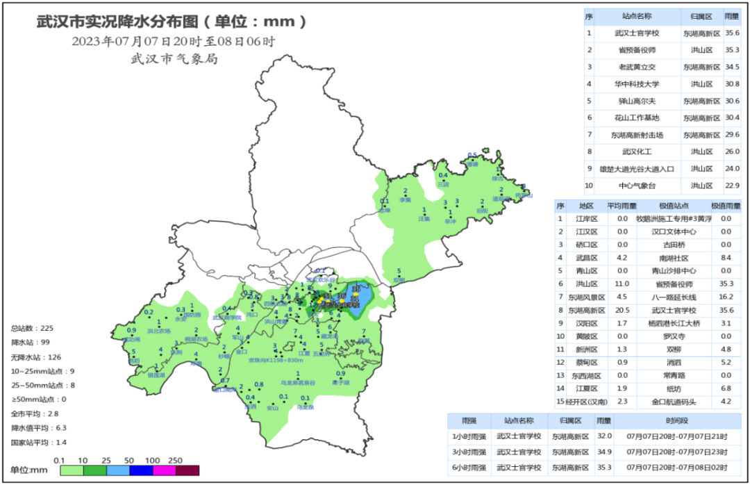Click the maroon above-250 legend swatch
Viewport: 750px width, 485px height.
click(x=187, y=470)
